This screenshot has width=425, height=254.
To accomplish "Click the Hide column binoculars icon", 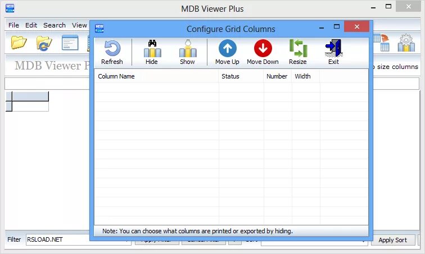I will 152,48.
